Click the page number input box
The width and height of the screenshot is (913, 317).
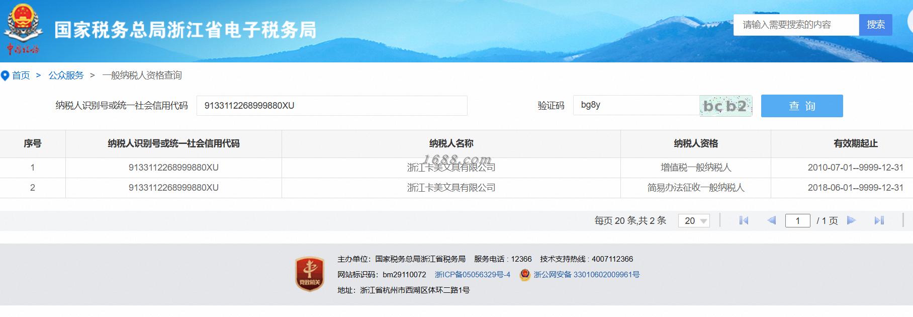pyautogui.click(x=798, y=221)
